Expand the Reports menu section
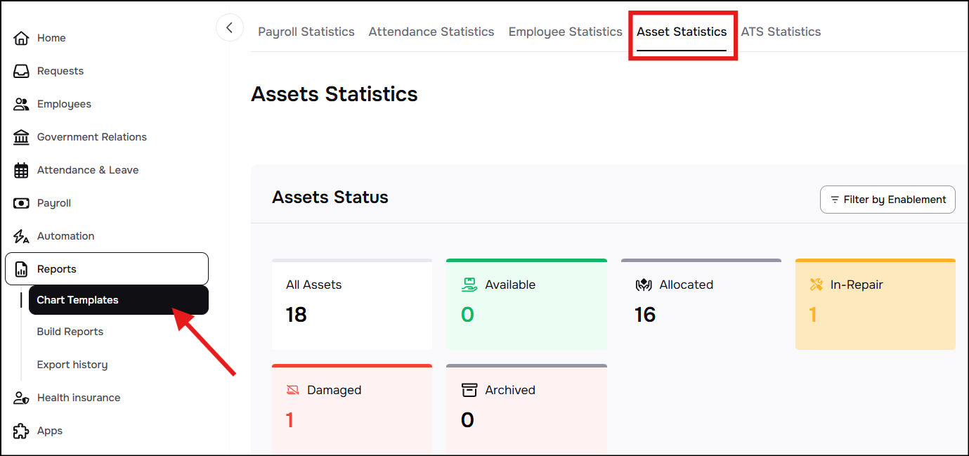This screenshot has width=969, height=456. click(107, 269)
